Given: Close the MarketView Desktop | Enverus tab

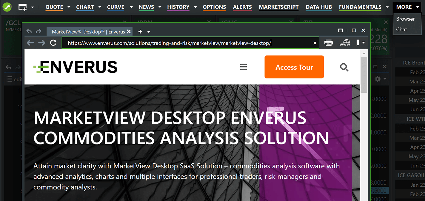Looking at the screenshot, I should click(x=129, y=32).
